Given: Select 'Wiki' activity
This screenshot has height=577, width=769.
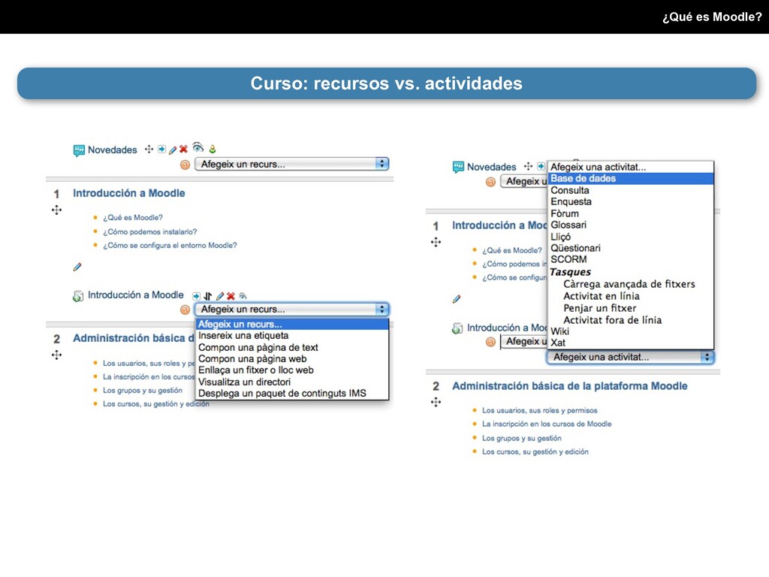Looking at the screenshot, I should [x=631, y=331].
